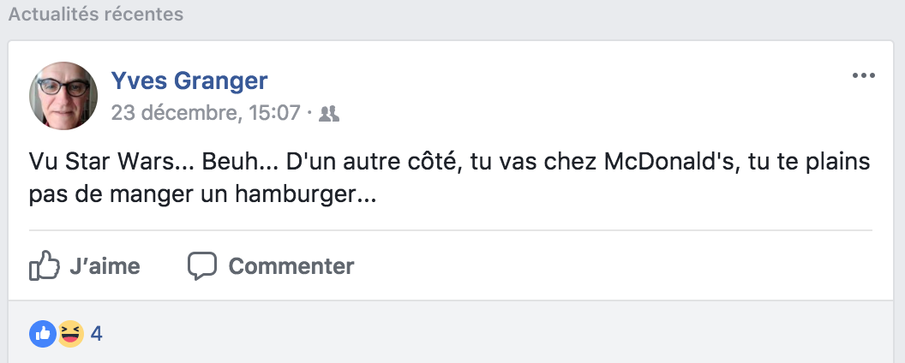Image resolution: width=905 pixels, height=363 pixels.
Task: Click the Commenter label to write a comment
Action: pos(291,266)
